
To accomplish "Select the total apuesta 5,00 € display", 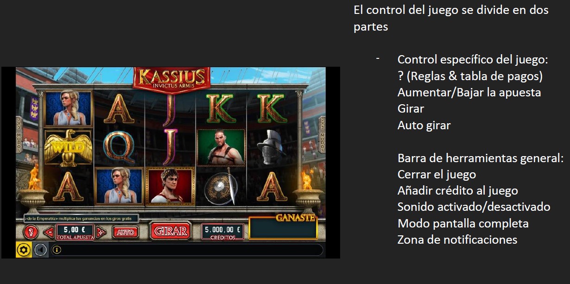I will (x=75, y=232).
